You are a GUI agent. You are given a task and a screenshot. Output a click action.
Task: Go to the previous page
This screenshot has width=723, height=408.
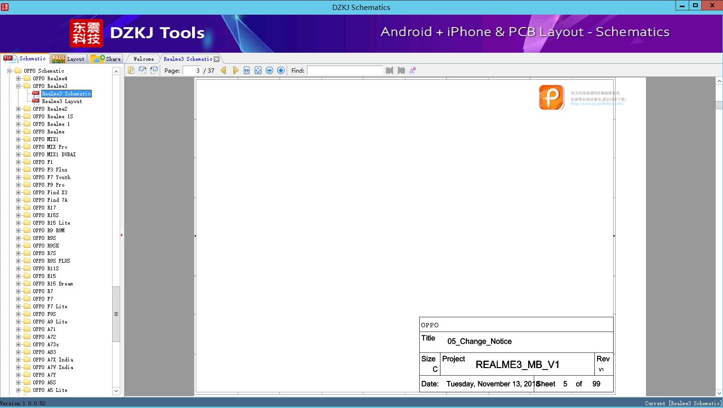coord(223,70)
